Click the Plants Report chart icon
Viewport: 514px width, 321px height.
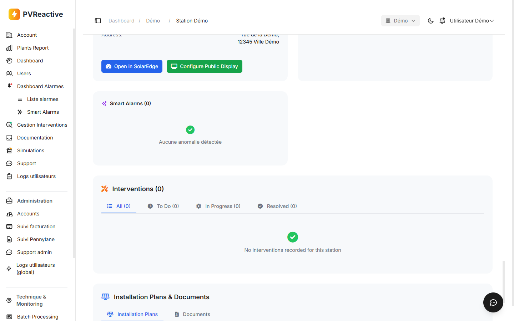click(9, 48)
